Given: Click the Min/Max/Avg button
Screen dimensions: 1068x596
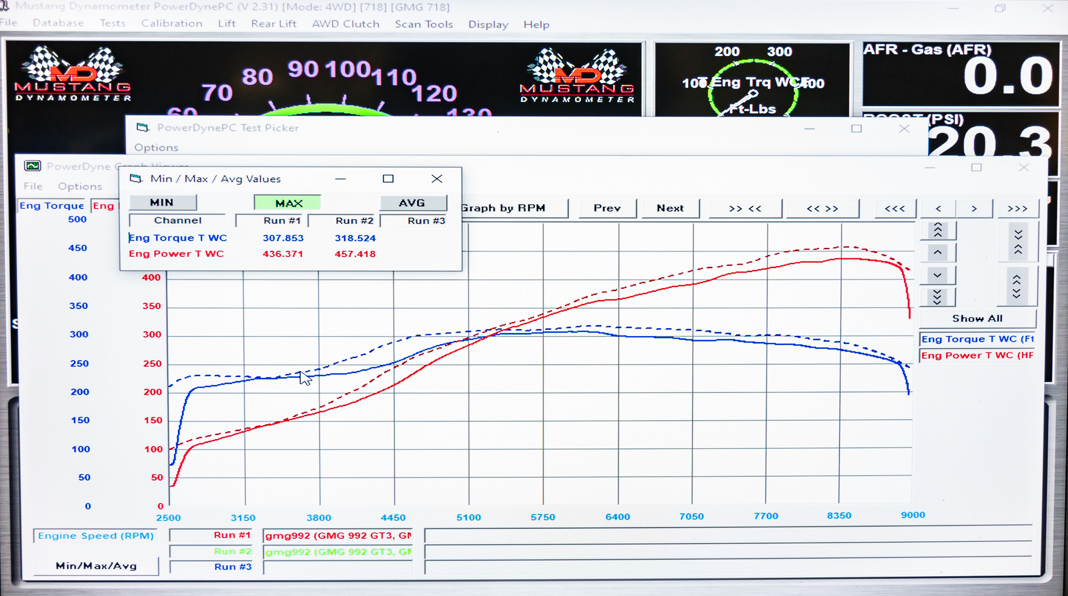Looking at the screenshot, I should pos(96,566).
